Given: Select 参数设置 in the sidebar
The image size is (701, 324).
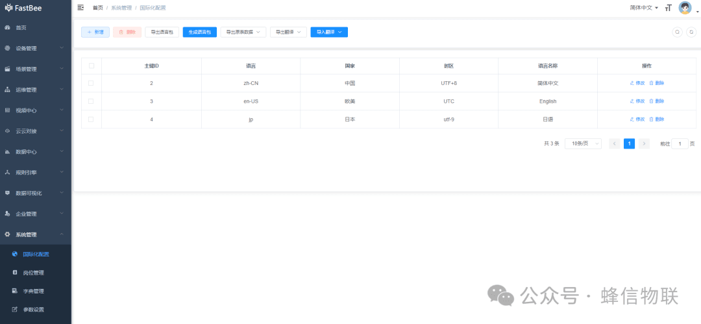Looking at the screenshot, I should (36, 309).
